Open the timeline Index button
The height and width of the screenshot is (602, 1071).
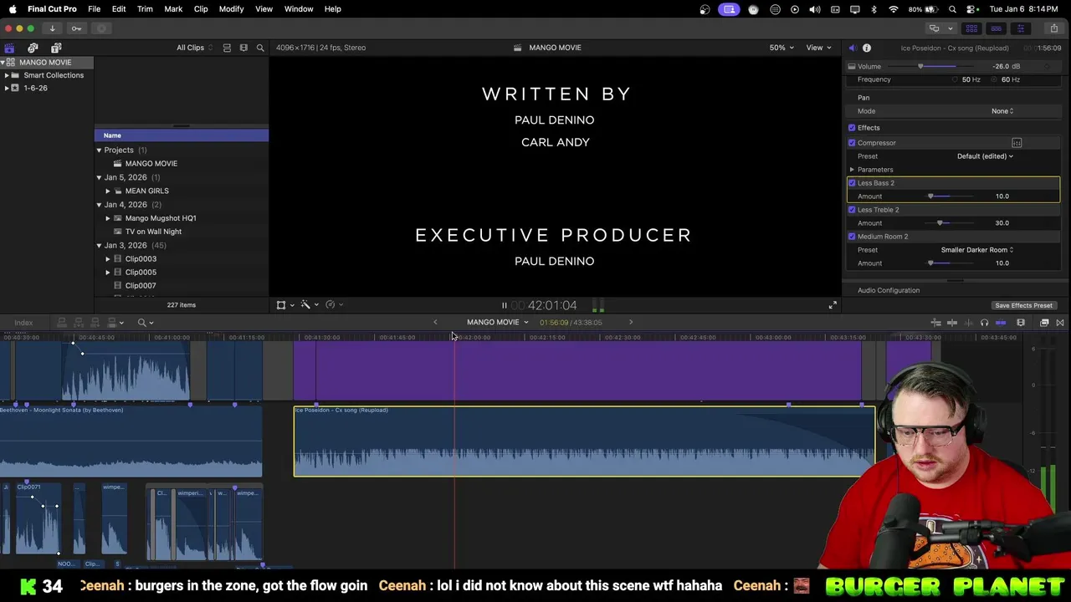(23, 323)
